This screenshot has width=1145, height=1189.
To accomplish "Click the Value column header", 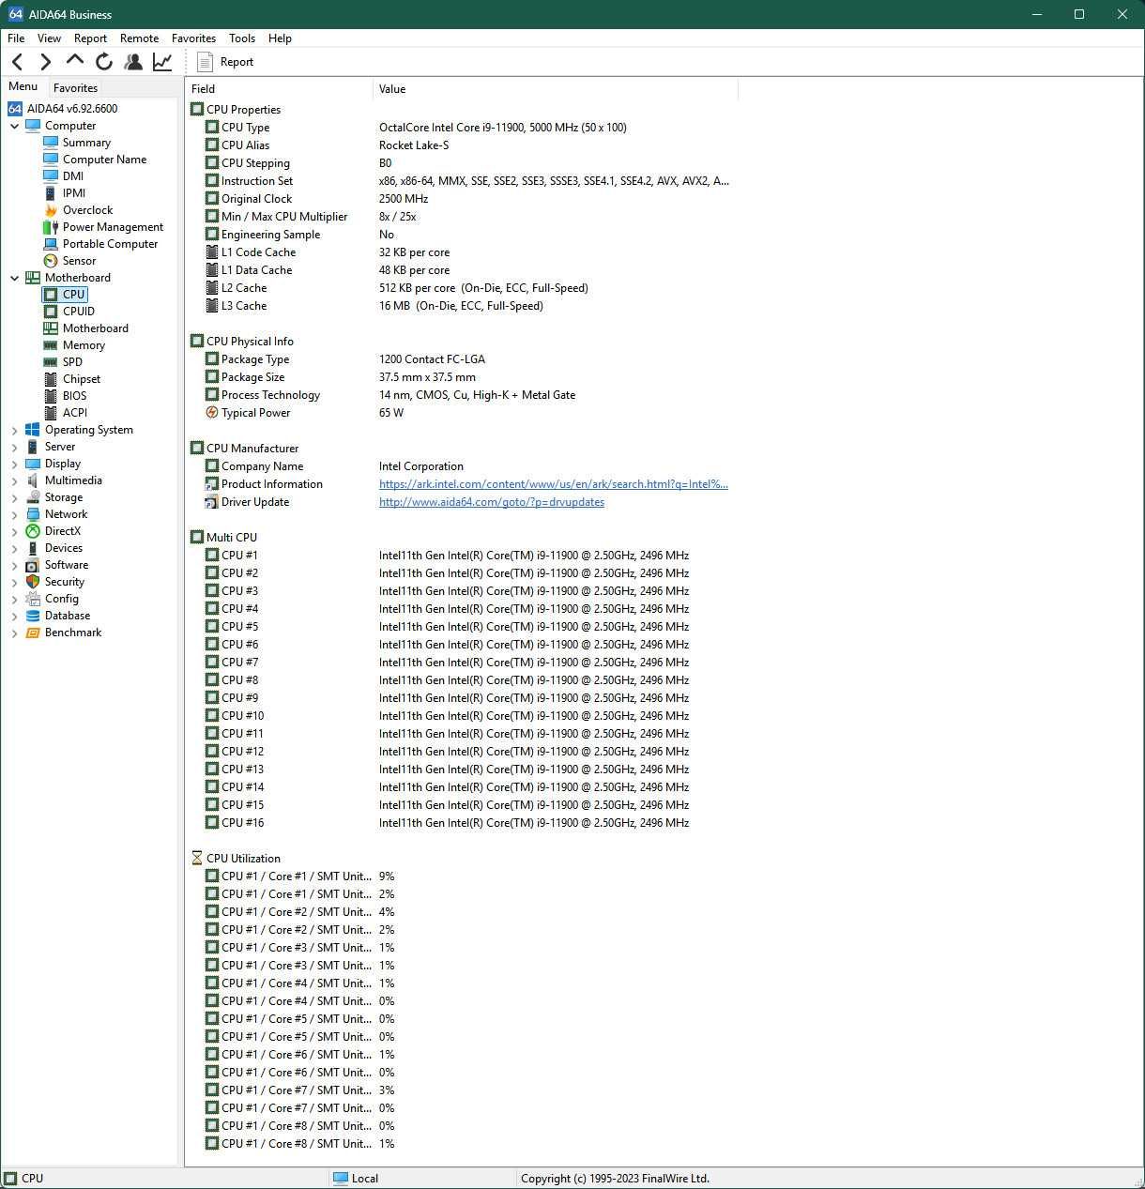I will (556, 89).
